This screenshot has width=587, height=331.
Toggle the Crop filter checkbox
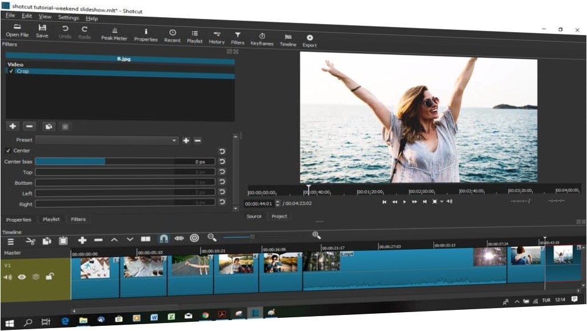point(11,71)
